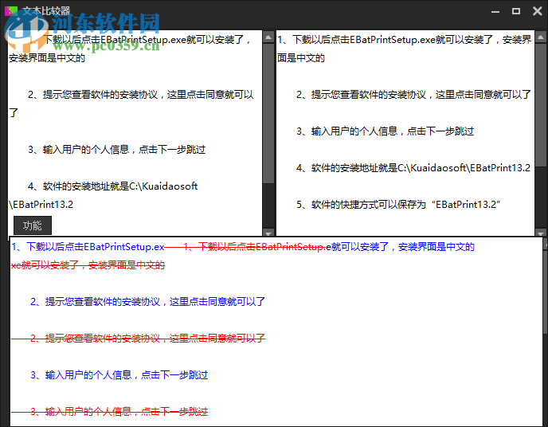Click blue result line '2、提示您查看软件的安装协议'
This screenshot has width=548, height=427.
(147, 302)
